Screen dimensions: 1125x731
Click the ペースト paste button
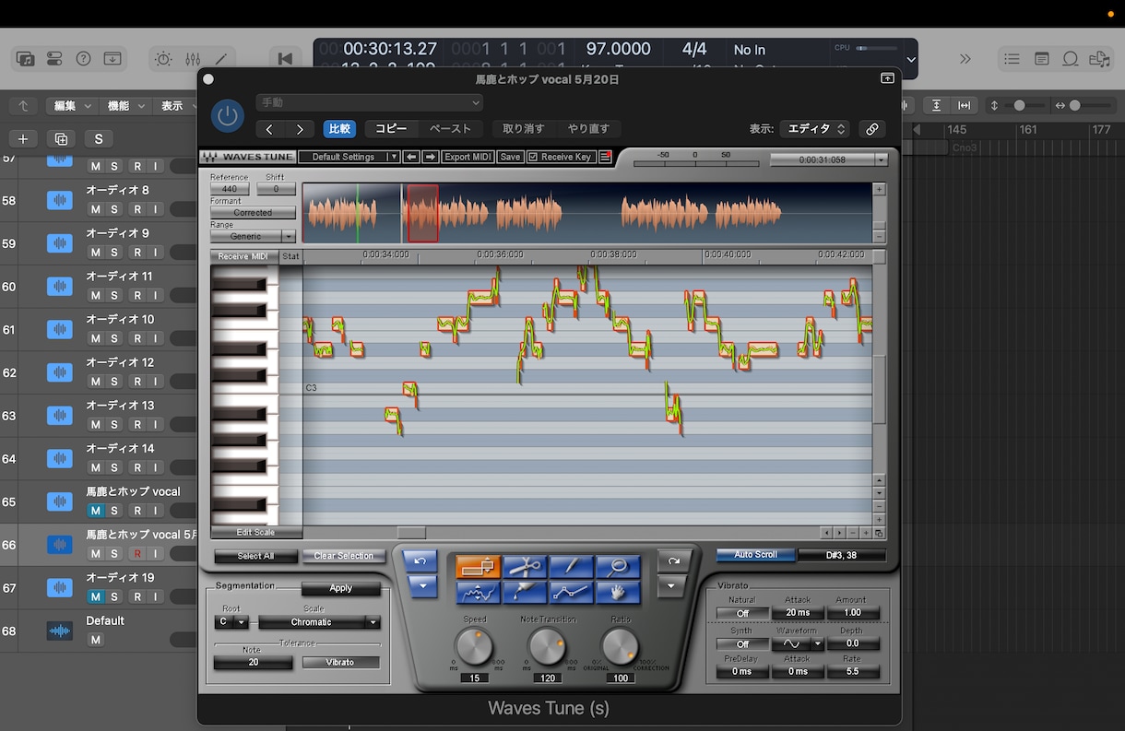[450, 129]
